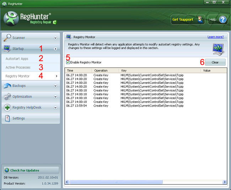Disable the Enable Registry Monitor checkbox
Screen dimensions: 231x190
coord(68,62)
